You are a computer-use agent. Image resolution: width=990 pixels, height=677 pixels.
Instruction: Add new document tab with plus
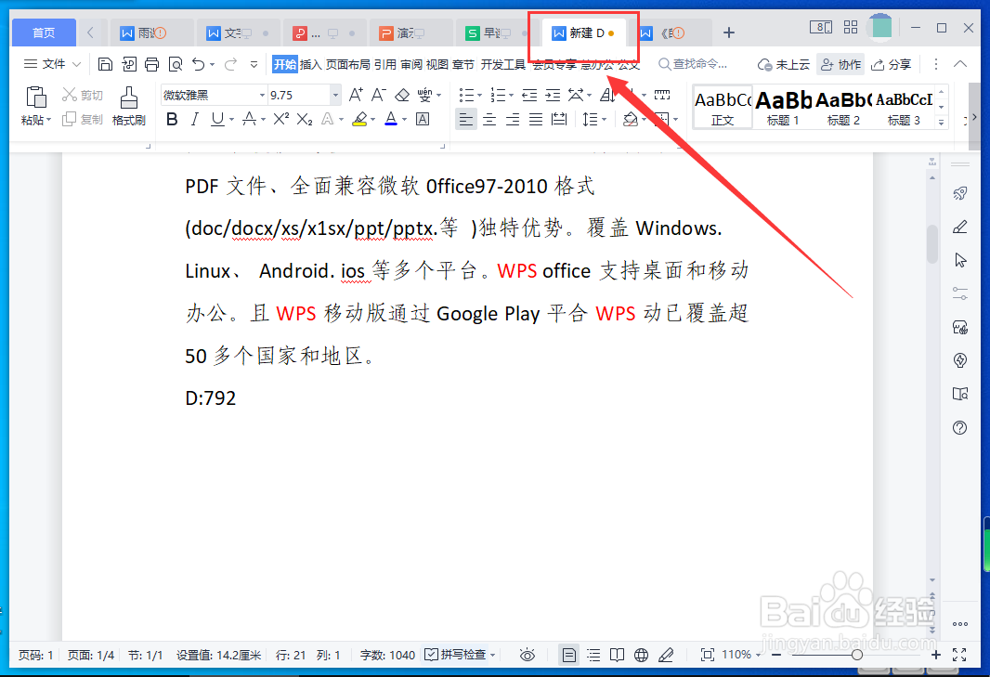(729, 33)
